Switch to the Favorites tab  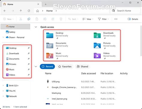tap(65, 66)
